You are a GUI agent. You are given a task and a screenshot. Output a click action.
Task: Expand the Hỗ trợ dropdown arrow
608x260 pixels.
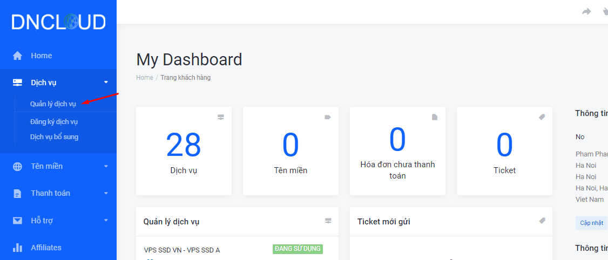(106, 221)
